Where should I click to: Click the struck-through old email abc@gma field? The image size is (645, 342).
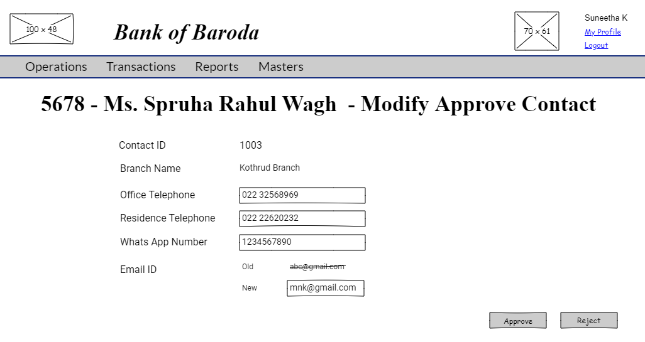tap(305, 267)
